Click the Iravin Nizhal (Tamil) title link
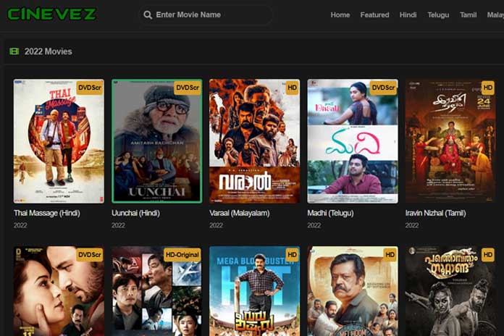Viewport: 504px width, 336px height. coord(435,213)
